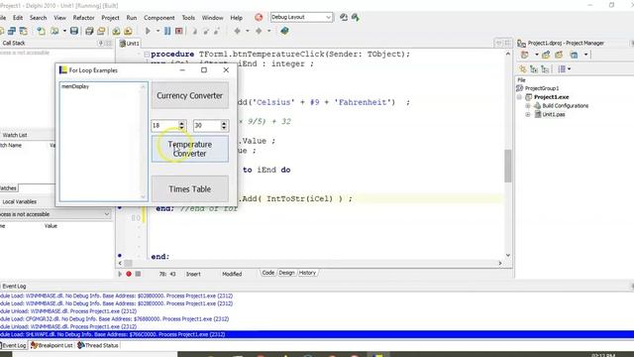The image size is (634, 357).
Task: Click the Trace Into debug icon
Action: tap(194, 31)
